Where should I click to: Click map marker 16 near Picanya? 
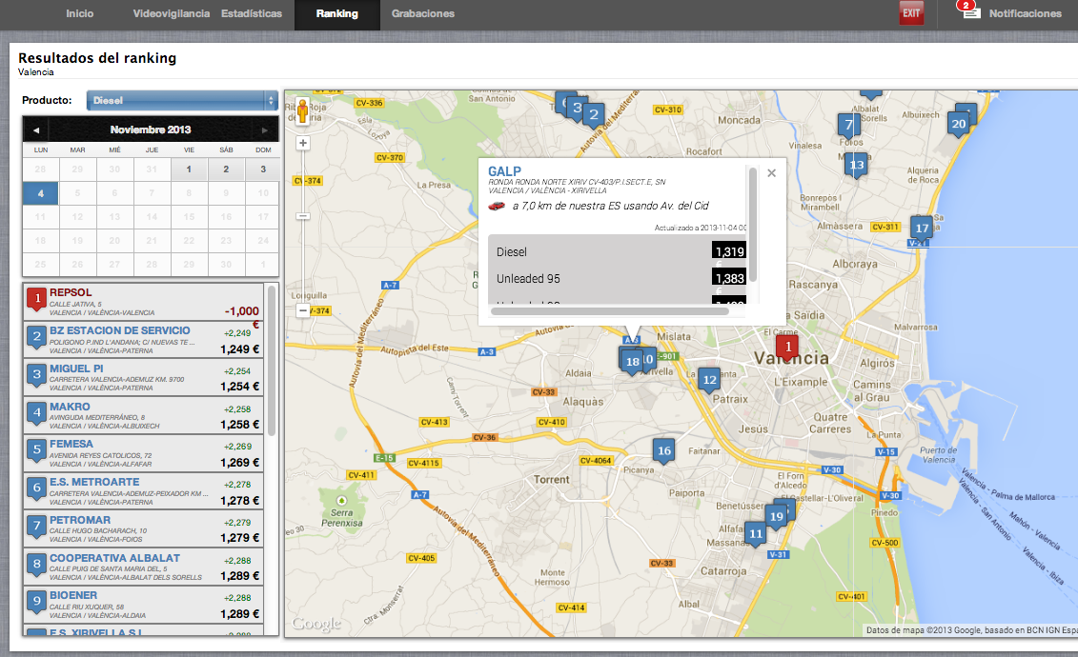[664, 451]
